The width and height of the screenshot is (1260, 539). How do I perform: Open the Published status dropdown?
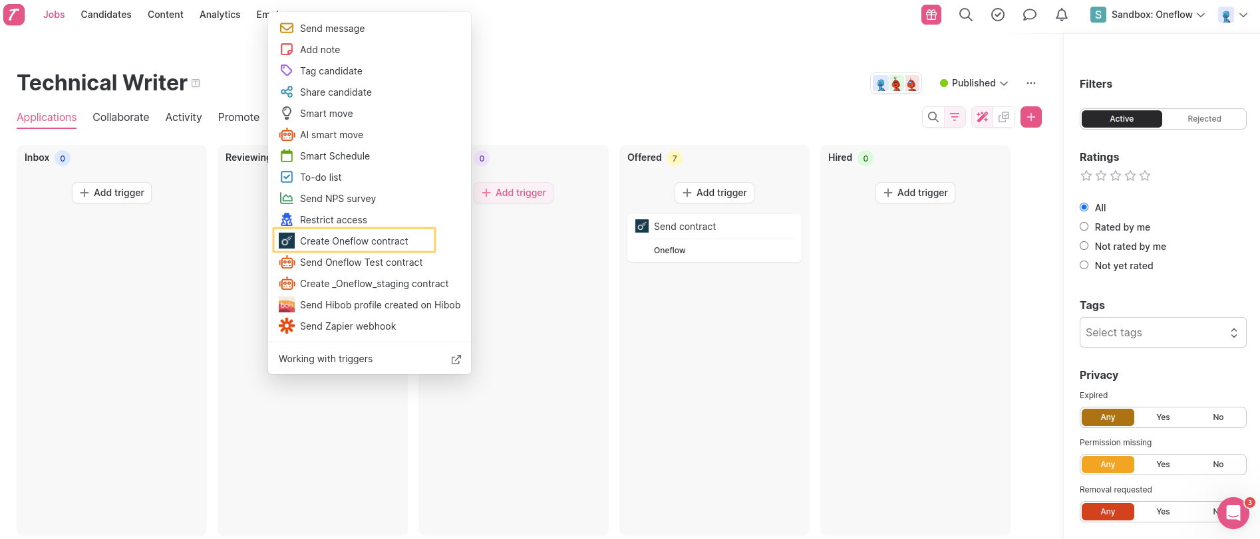tap(974, 83)
